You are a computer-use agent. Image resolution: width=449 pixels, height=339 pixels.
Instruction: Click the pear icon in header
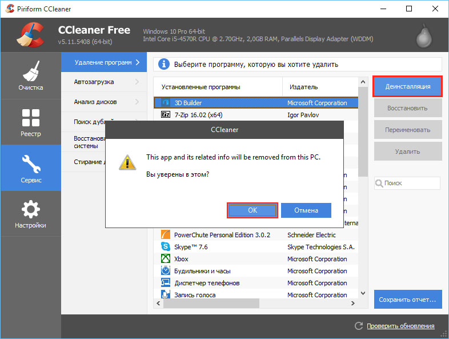click(424, 36)
